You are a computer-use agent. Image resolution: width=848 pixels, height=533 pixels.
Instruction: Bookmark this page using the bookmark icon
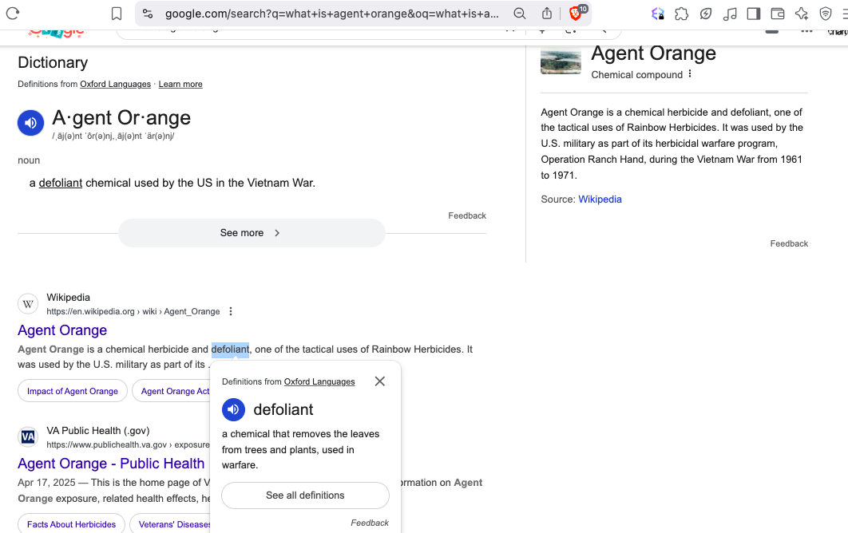117,14
